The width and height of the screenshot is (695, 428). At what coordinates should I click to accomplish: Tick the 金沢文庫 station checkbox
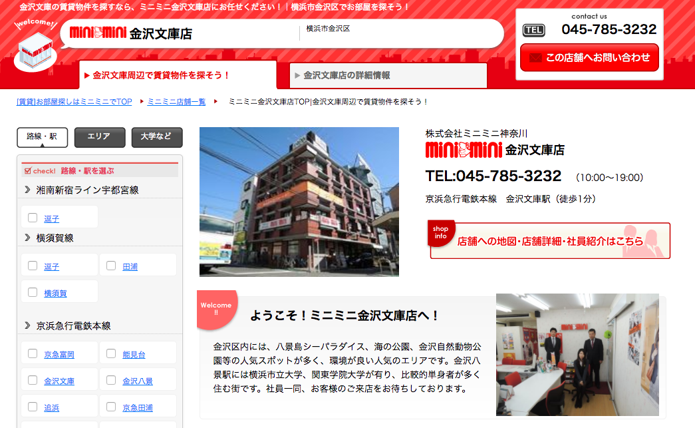point(33,381)
